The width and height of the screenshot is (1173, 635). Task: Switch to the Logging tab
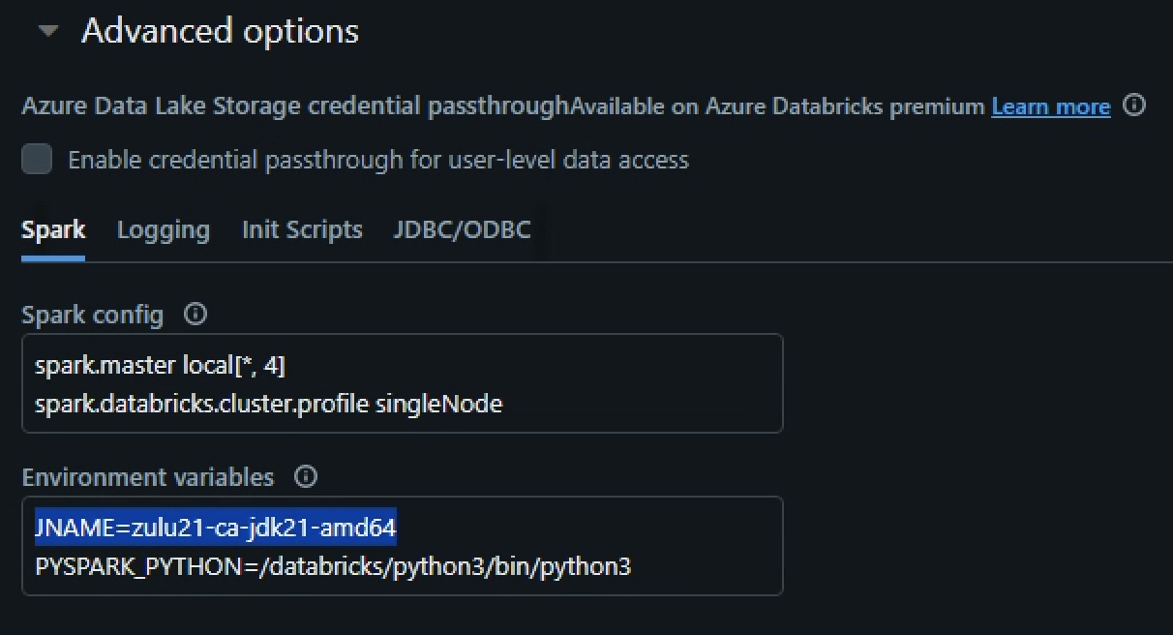163,229
